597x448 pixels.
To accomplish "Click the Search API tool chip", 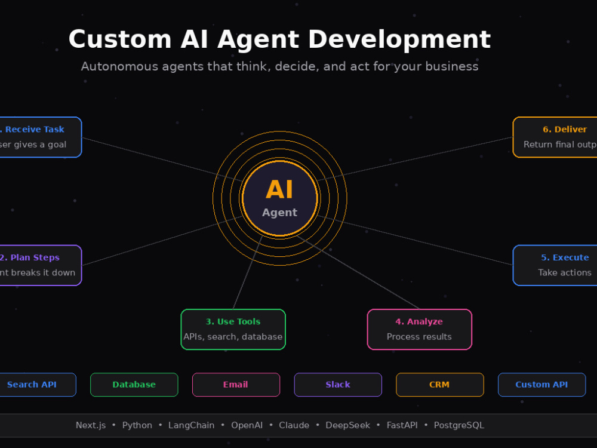I will pyautogui.click(x=38, y=385).
